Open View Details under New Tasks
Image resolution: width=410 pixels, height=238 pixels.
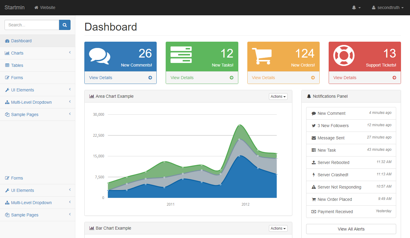[x=182, y=78]
